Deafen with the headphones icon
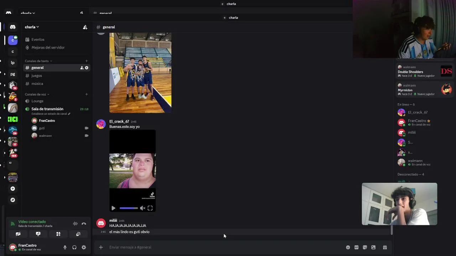Image resolution: width=456 pixels, height=256 pixels. (74, 247)
